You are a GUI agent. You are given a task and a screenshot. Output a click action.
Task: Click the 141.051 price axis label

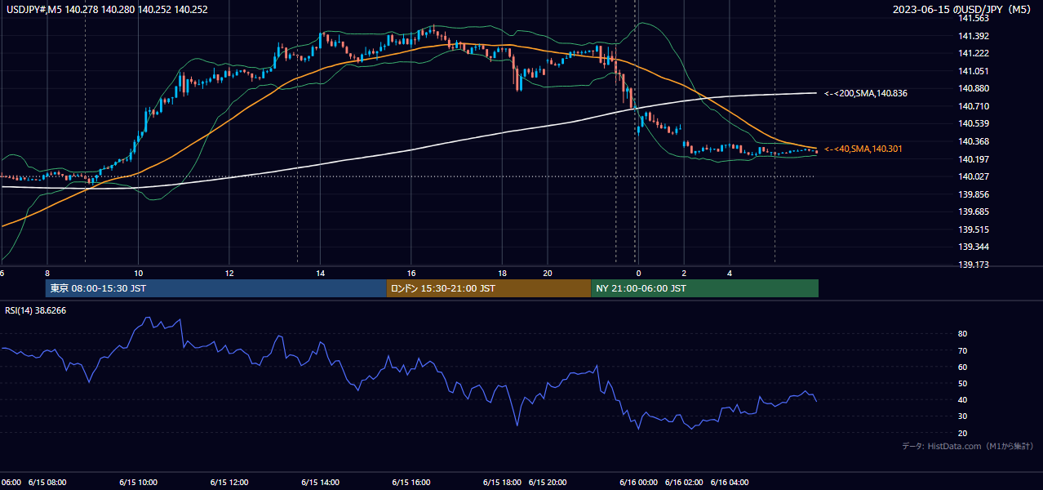tap(974, 71)
